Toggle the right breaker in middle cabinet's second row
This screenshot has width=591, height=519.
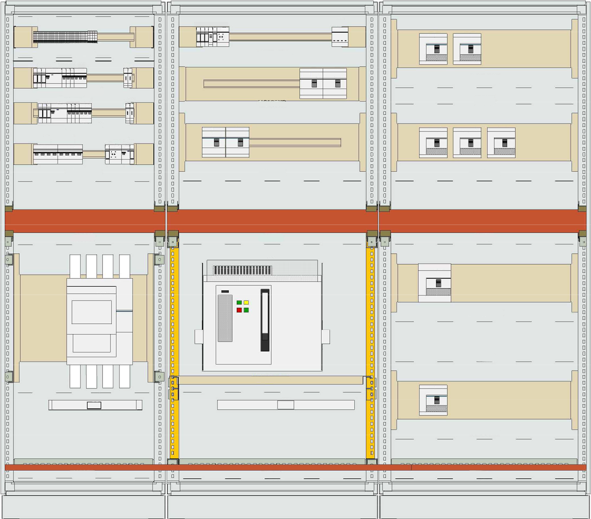click(335, 83)
